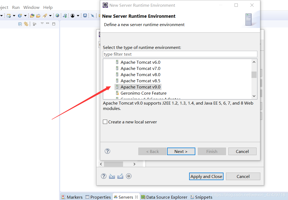Toggle Link with Editor arrows icon

26,24
